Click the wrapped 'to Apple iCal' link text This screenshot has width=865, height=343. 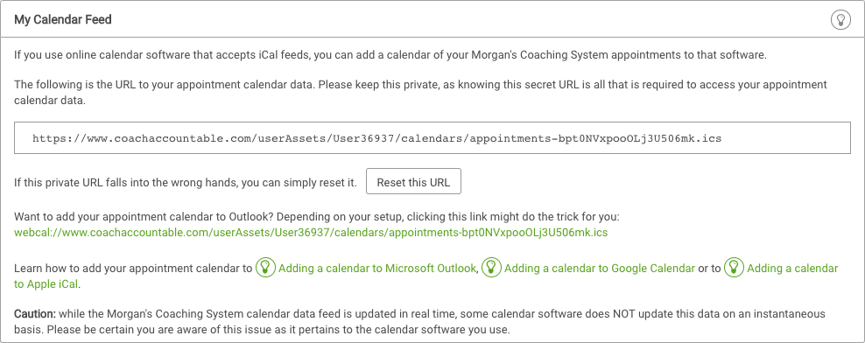click(x=48, y=284)
